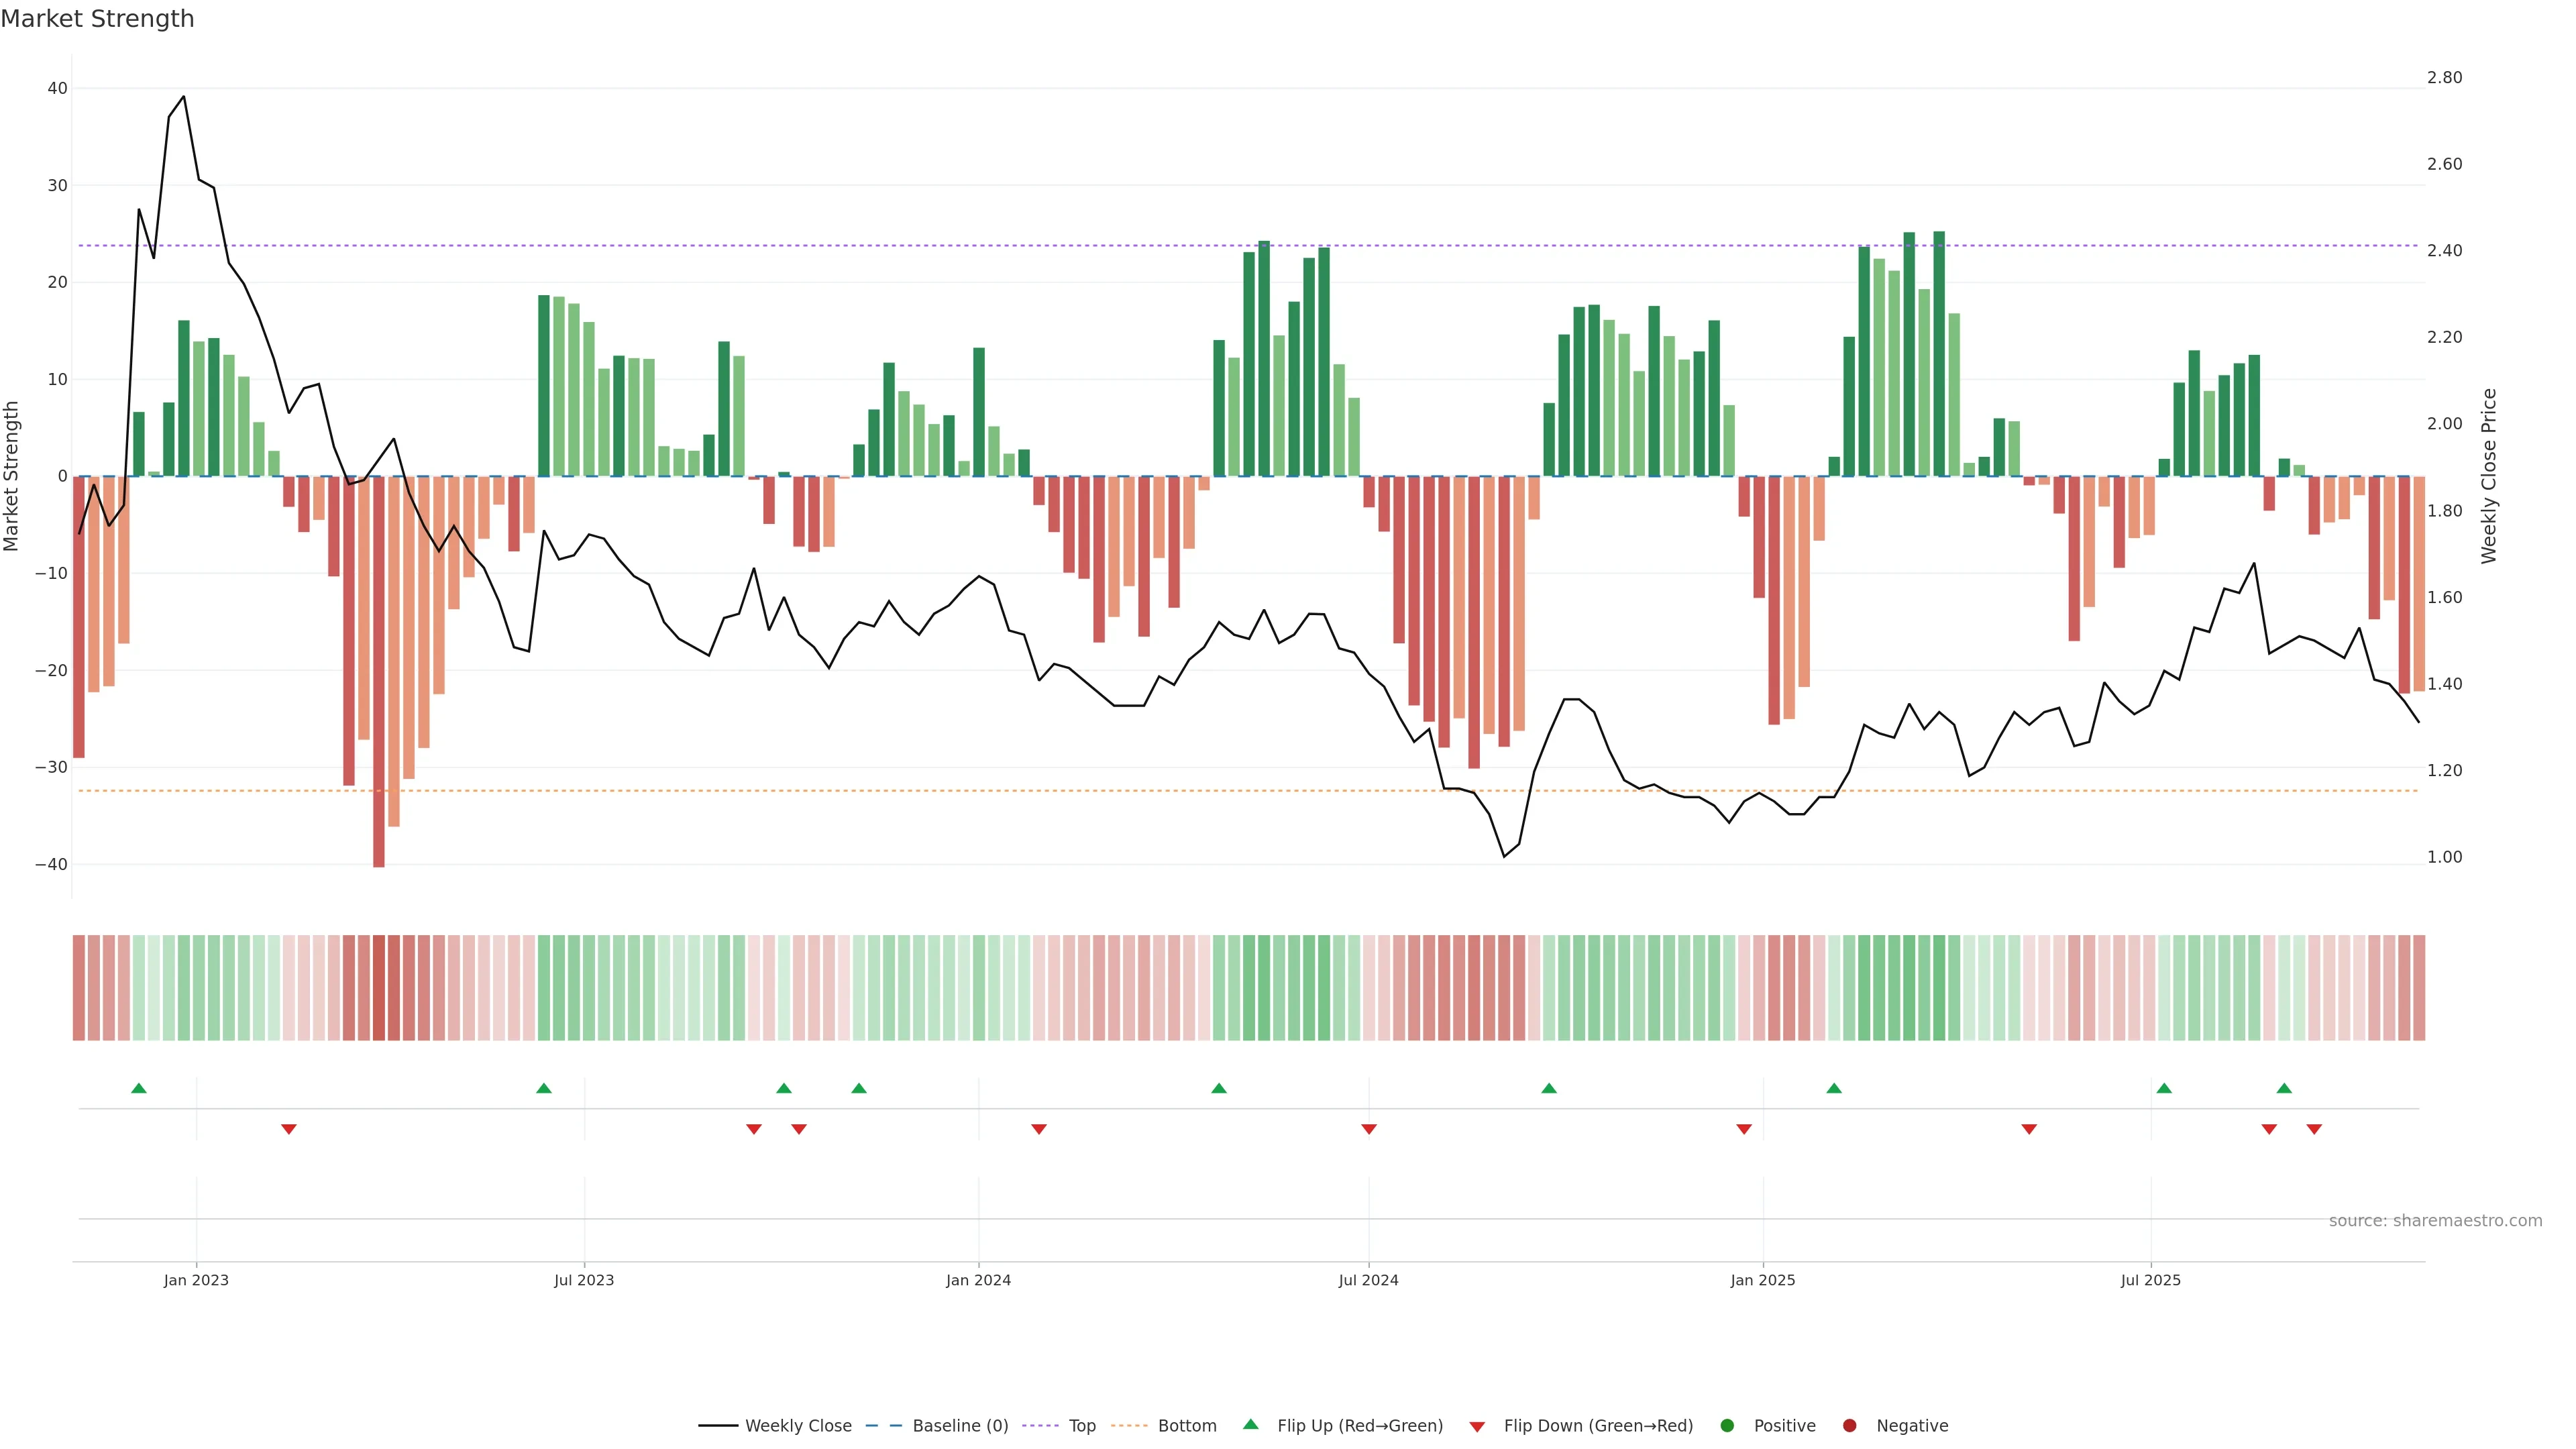
Task: Click Weekly Close Price axis title
Action: [2489, 476]
